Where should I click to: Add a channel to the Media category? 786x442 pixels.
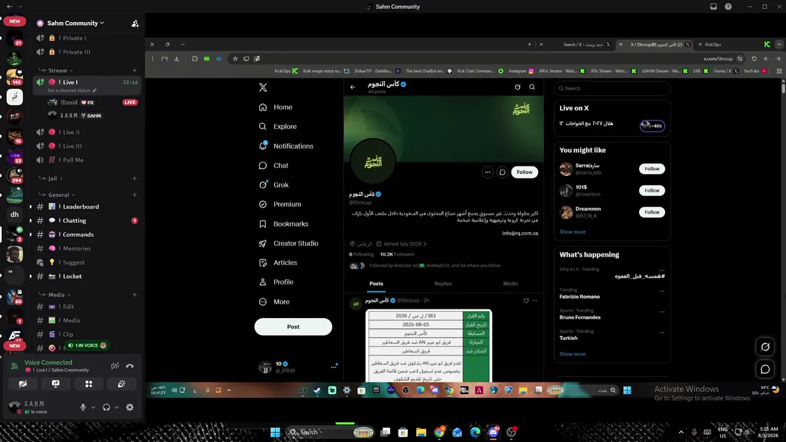pyautogui.click(x=134, y=295)
